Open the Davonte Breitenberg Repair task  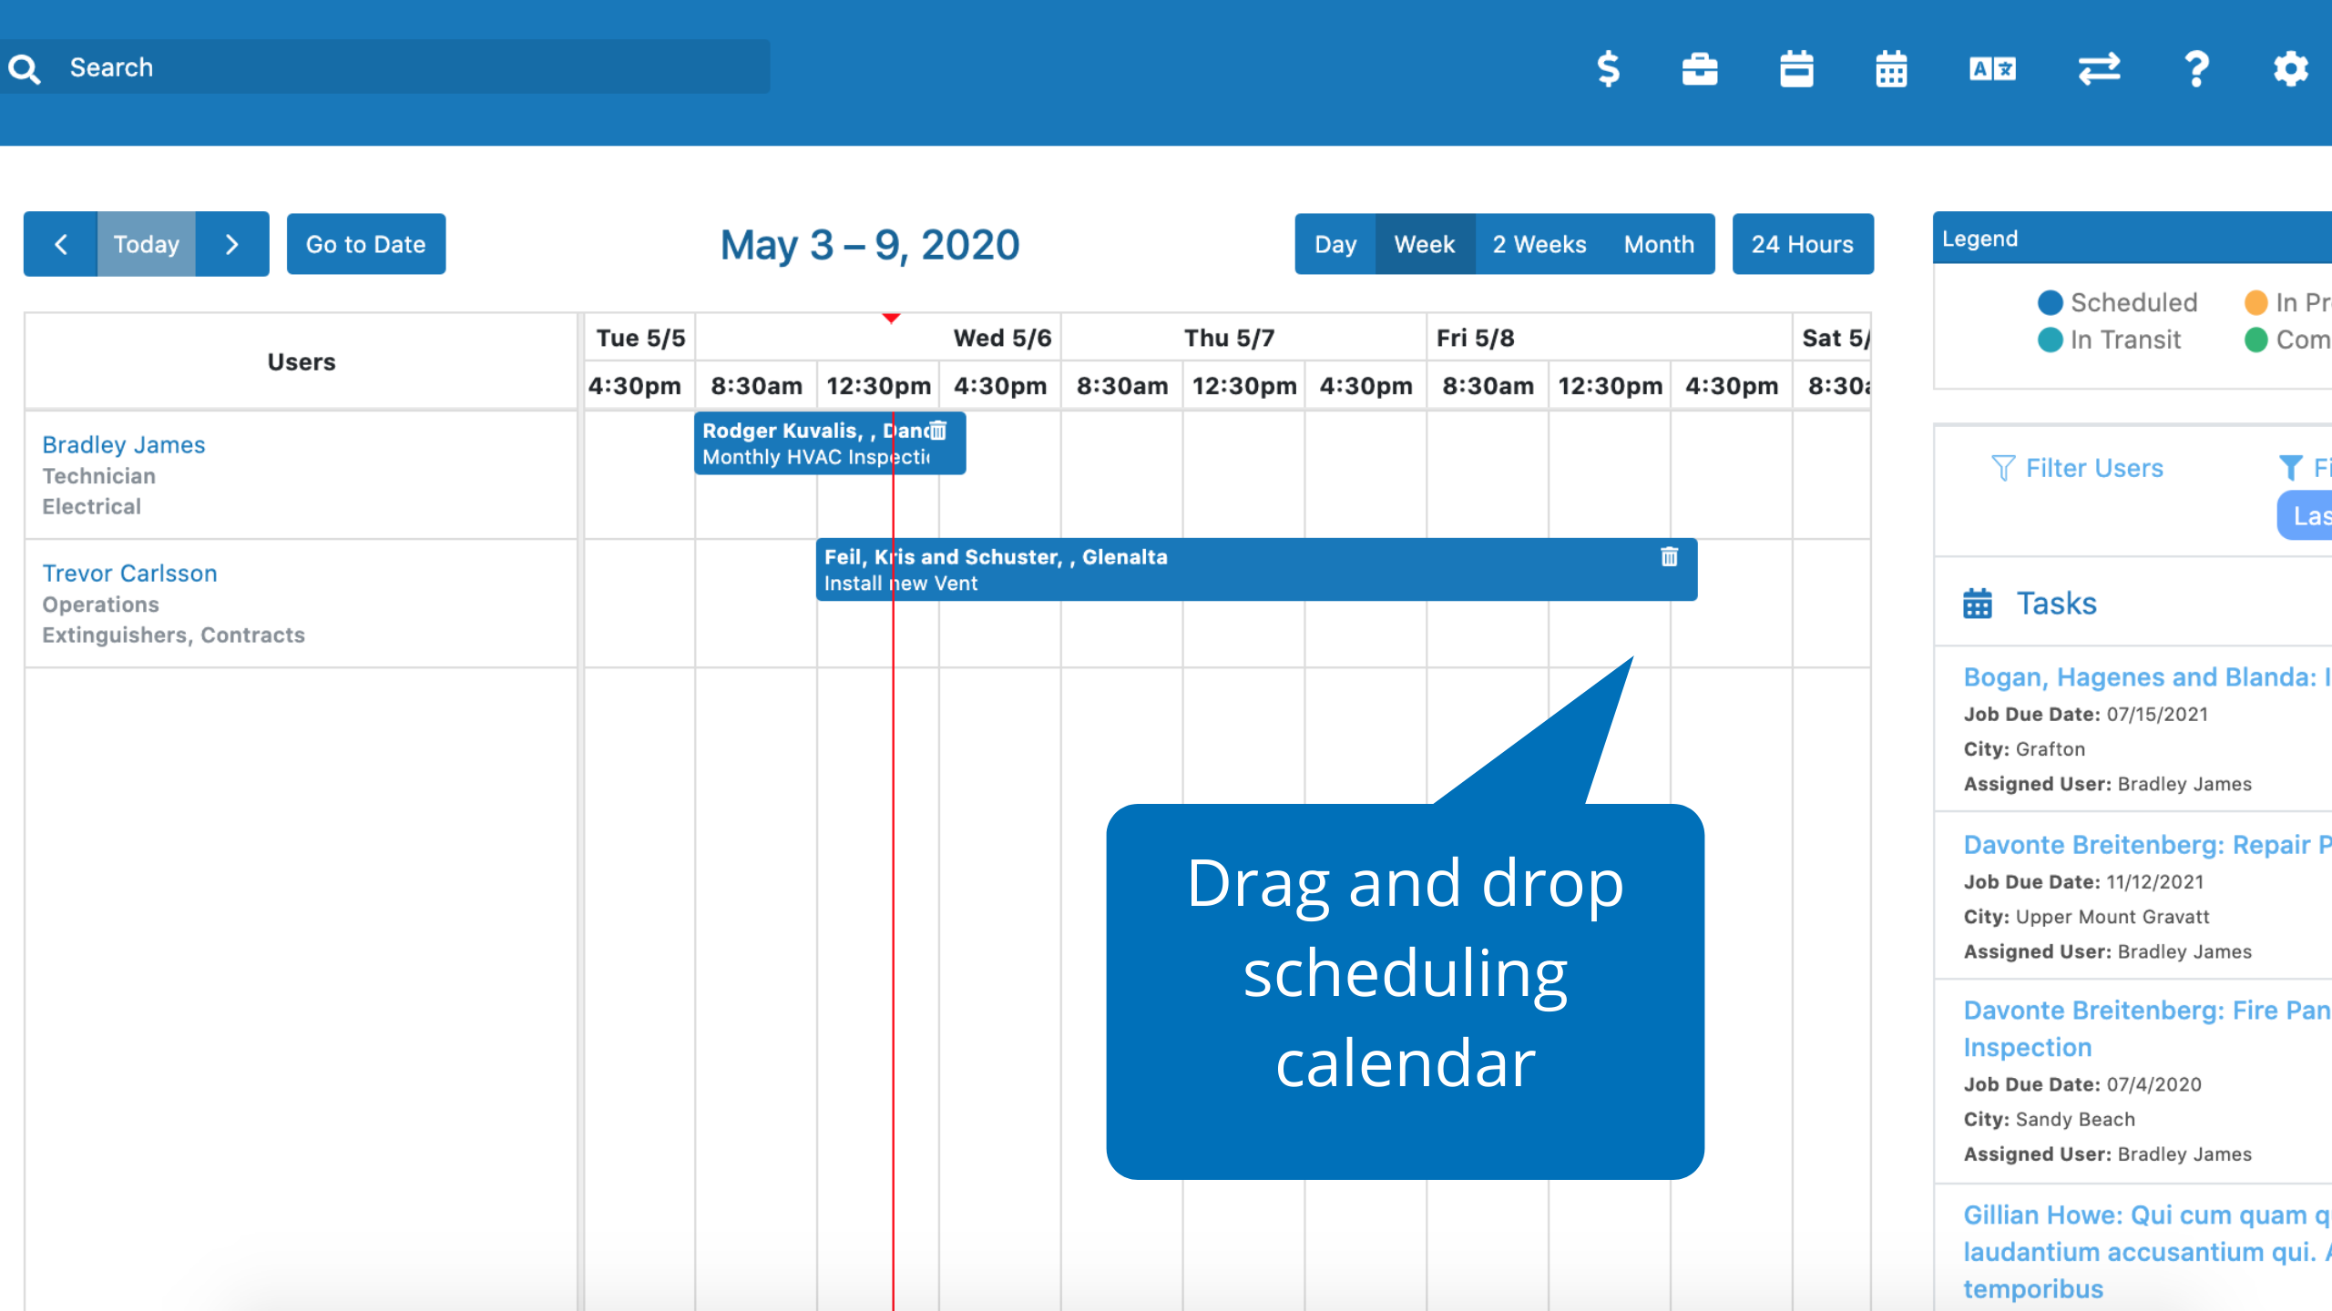(2147, 845)
